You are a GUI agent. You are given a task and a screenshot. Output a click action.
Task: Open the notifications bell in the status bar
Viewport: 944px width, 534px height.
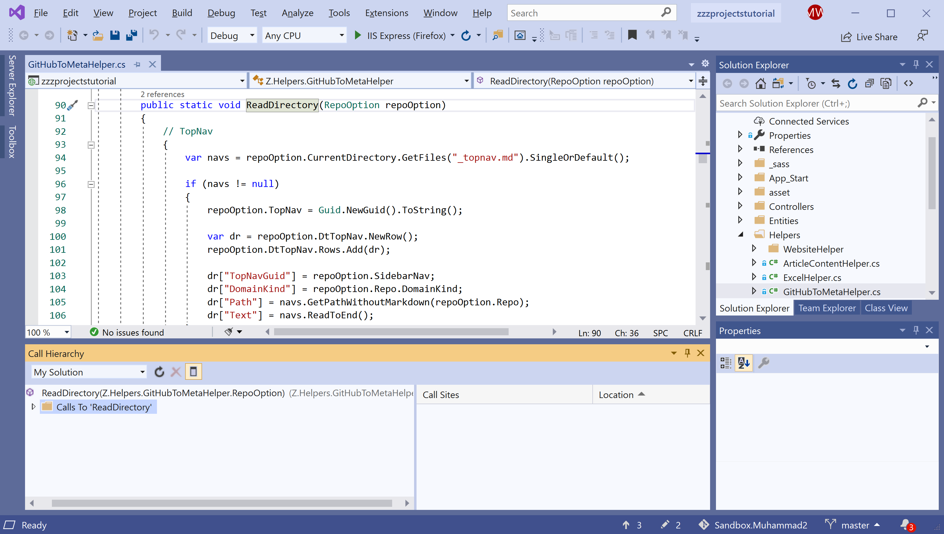click(905, 524)
